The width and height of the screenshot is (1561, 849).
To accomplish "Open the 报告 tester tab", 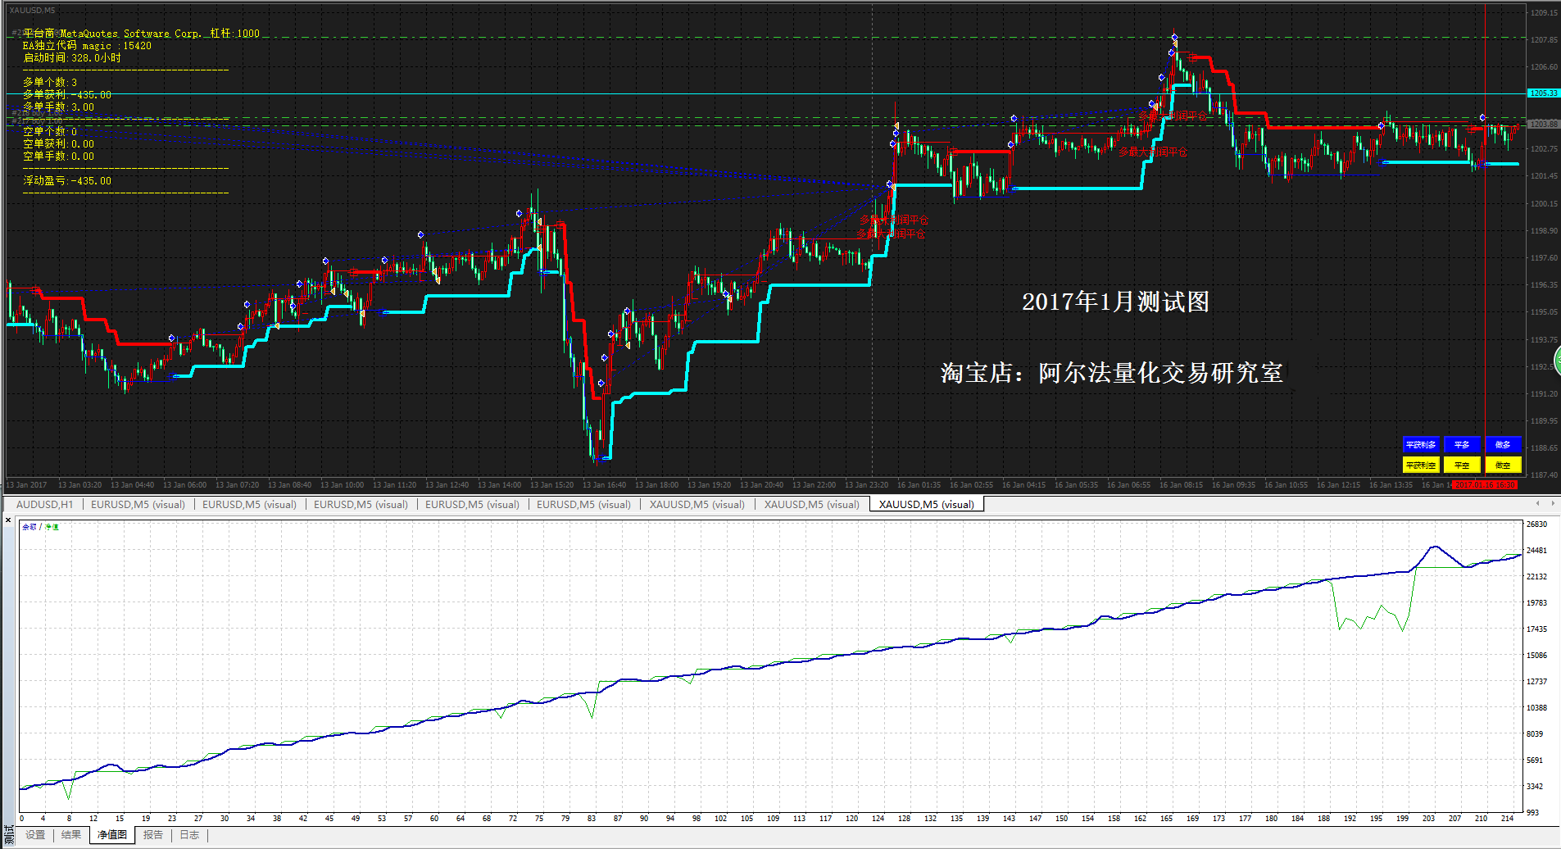I will (153, 835).
